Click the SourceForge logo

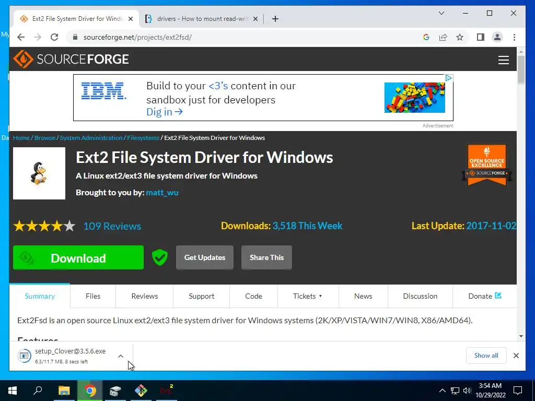point(71,59)
